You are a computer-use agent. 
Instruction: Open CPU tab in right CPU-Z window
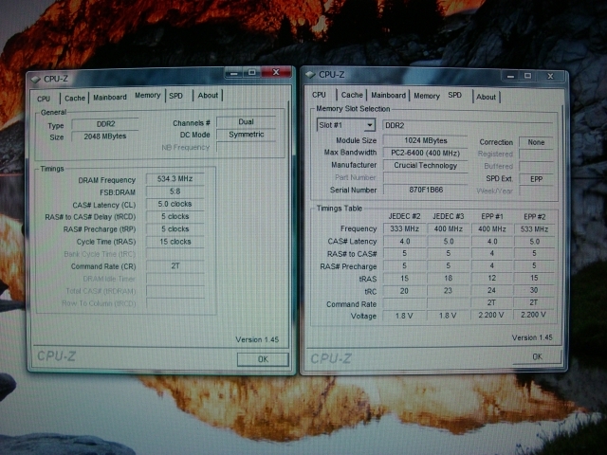[319, 95]
